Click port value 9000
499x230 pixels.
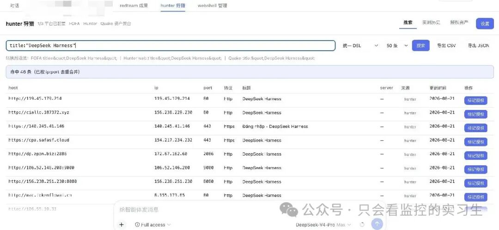pyautogui.click(x=208, y=168)
